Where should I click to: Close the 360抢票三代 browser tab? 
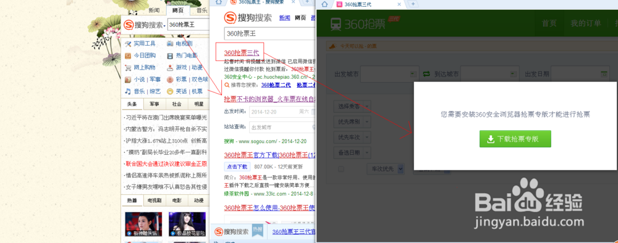tap(399, 4)
